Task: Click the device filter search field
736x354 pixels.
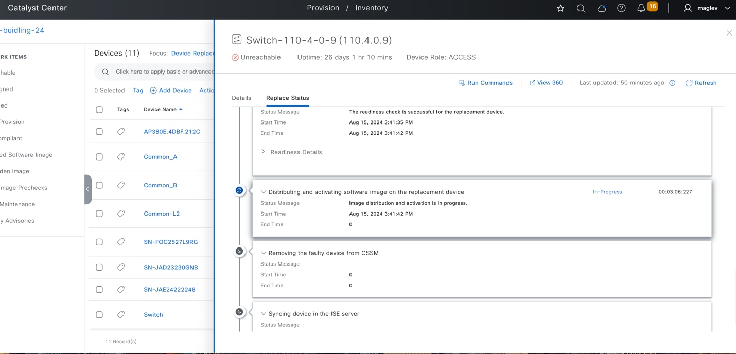Action: [x=154, y=72]
